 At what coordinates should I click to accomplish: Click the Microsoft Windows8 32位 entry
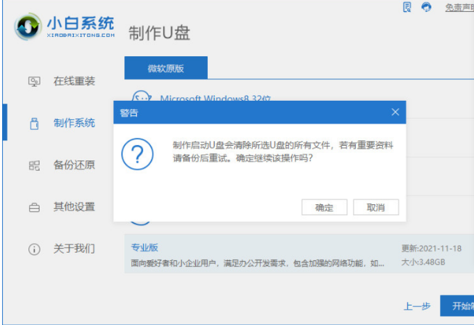click(215, 98)
